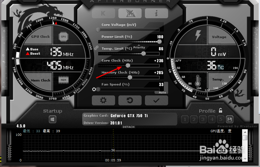Viewport: 260px width, 167px height.
Task: Click the DETACH monitor button
Action: click(x=129, y=127)
